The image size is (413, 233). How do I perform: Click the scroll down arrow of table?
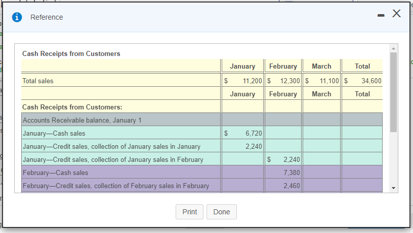tap(393, 188)
